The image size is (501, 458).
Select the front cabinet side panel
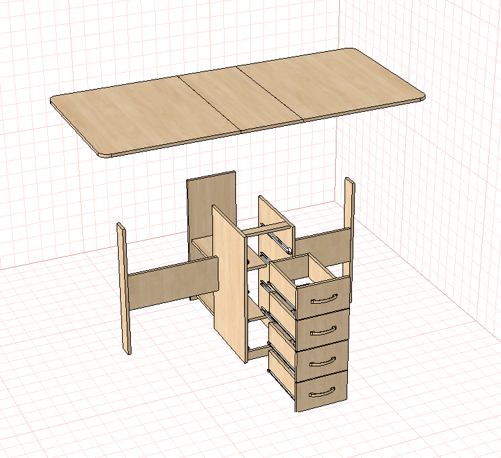(229, 284)
